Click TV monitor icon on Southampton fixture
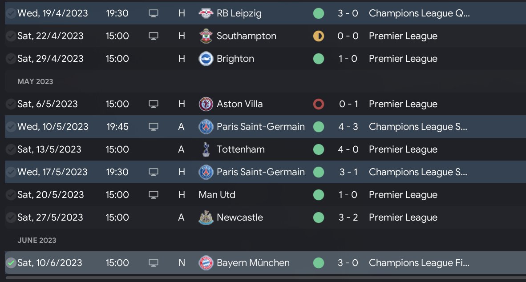The width and height of the screenshot is (526, 282). [x=153, y=36]
